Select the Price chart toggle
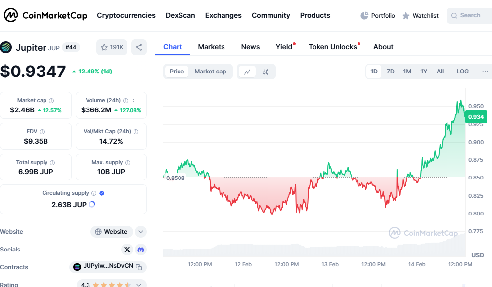Screen dimensions: 492x287 (x=177, y=72)
